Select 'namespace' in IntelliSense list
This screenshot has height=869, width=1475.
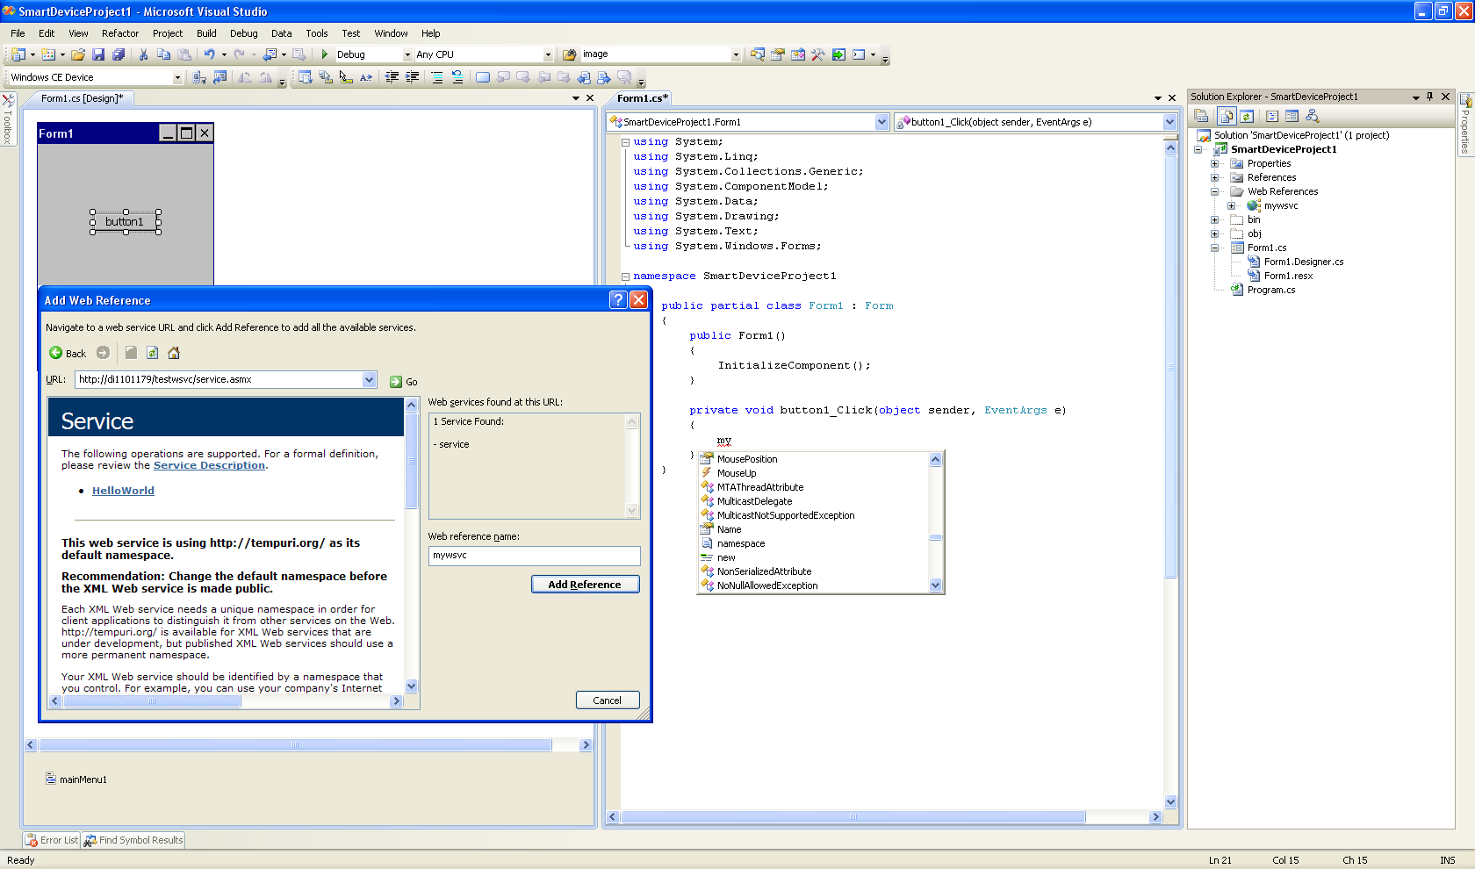point(741,543)
